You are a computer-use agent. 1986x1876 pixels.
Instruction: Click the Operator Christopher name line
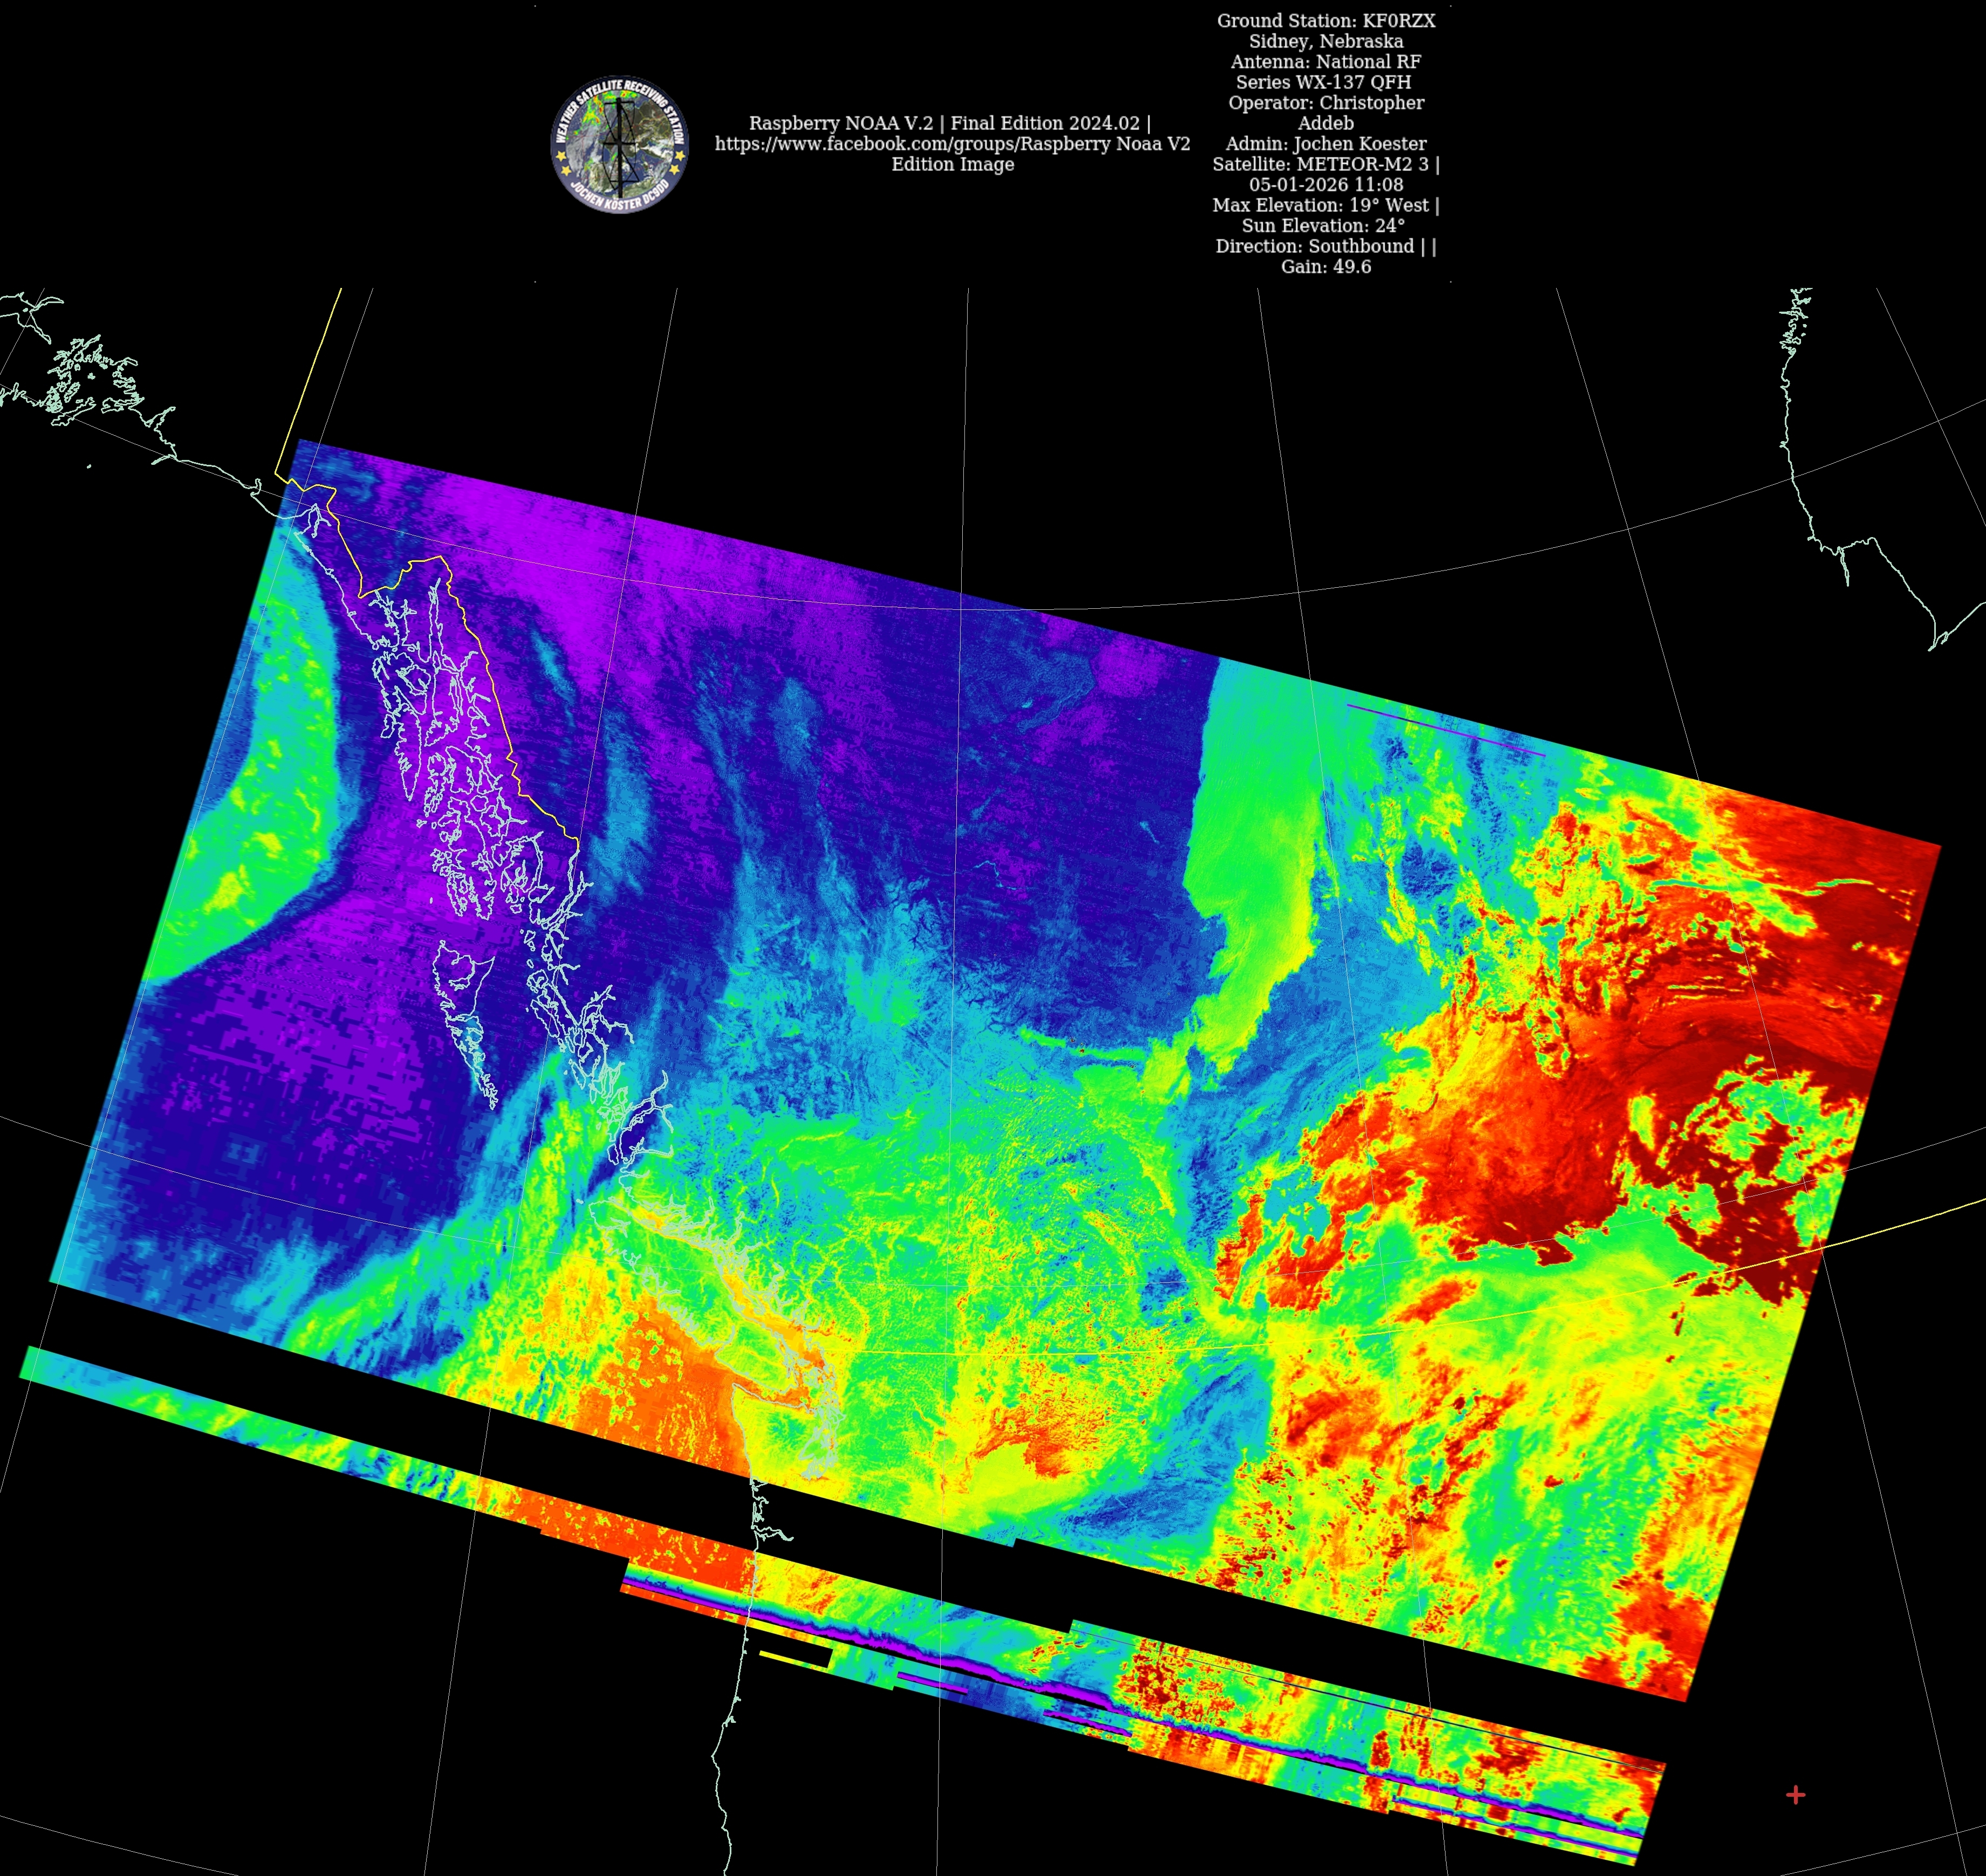tap(1326, 103)
